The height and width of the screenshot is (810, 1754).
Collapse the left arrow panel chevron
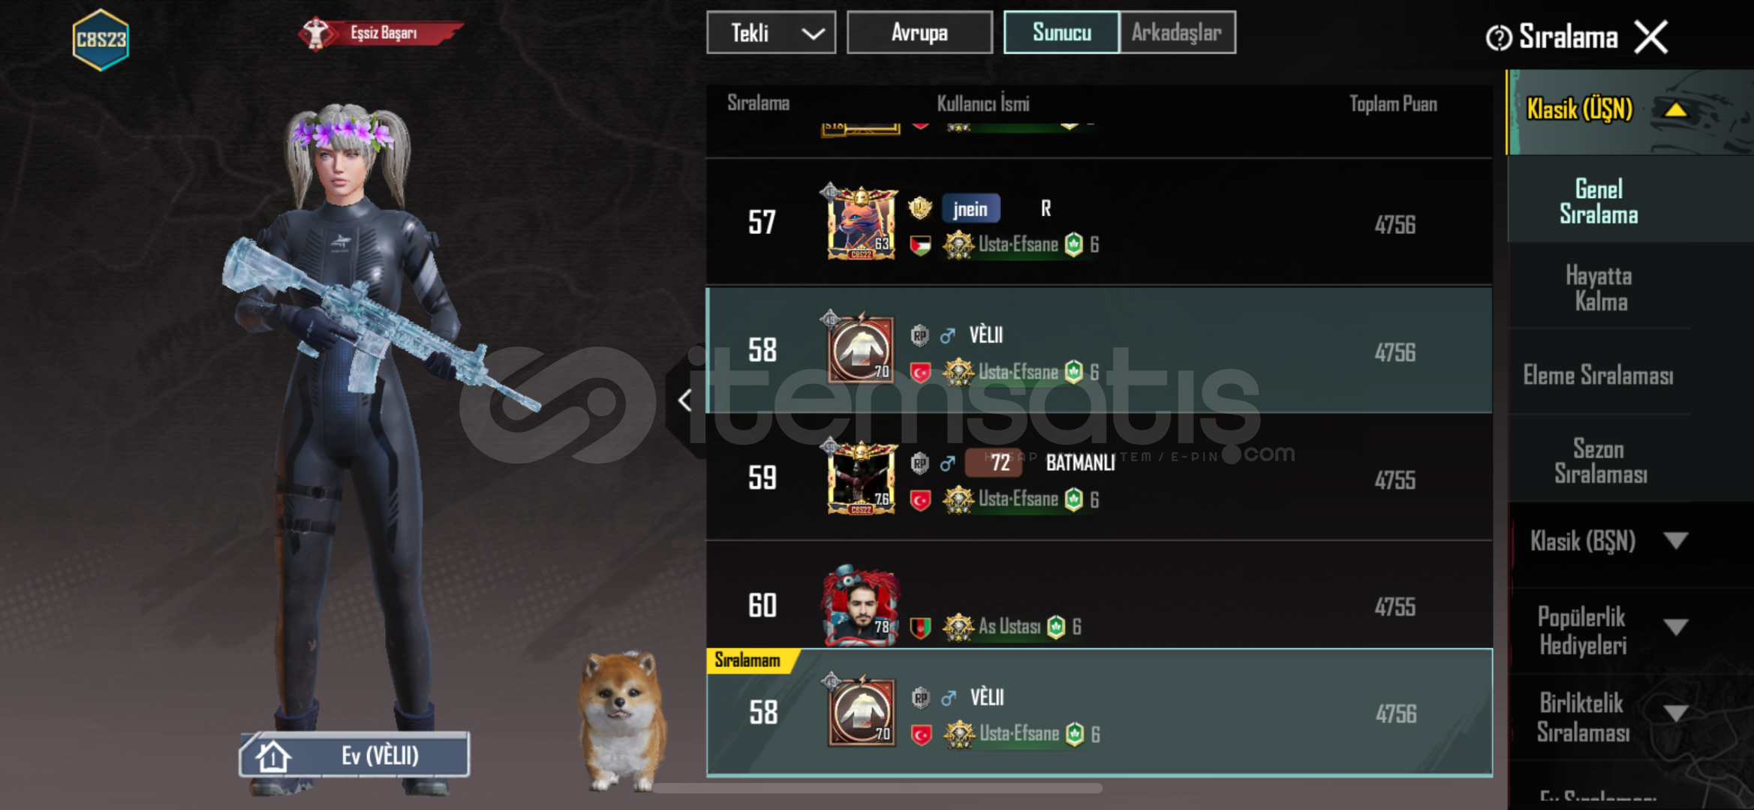684,400
